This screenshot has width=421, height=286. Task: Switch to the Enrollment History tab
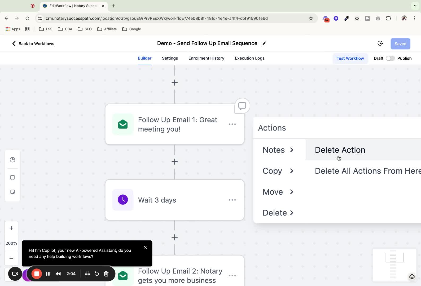click(x=206, y=58)
